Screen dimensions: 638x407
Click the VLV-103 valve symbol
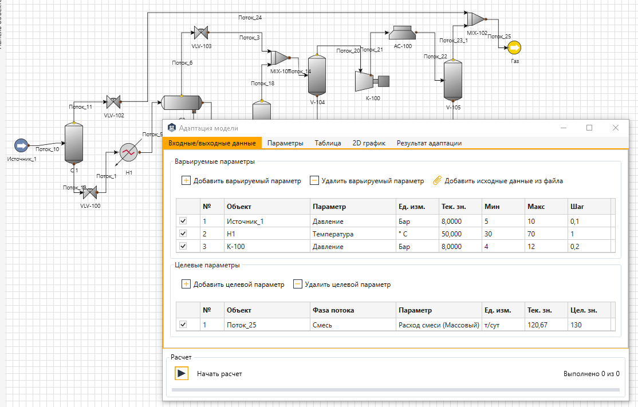[201, 33]
